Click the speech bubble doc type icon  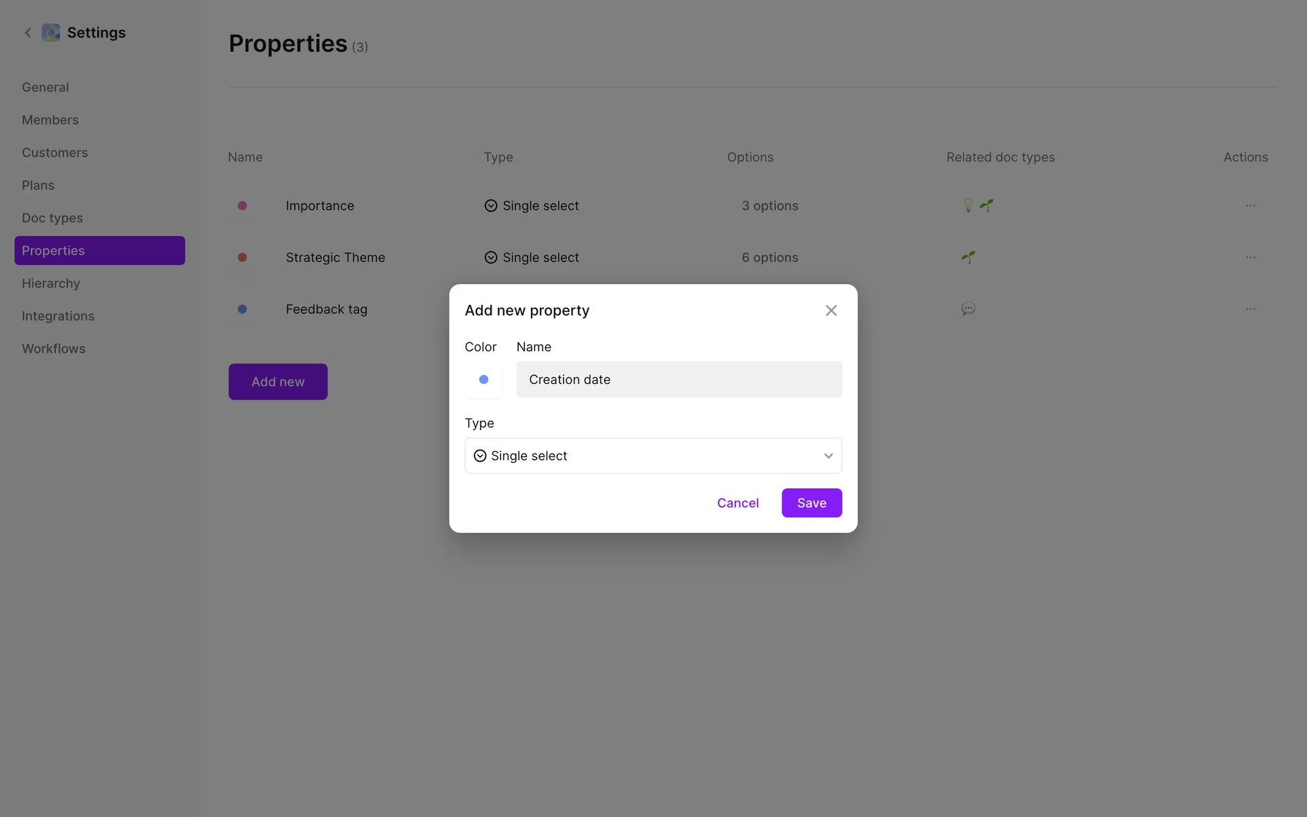pos(968,309)
